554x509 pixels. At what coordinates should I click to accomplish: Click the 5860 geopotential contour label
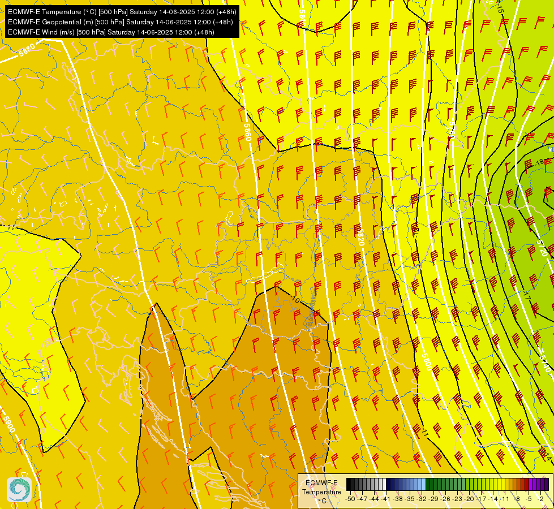248,132
